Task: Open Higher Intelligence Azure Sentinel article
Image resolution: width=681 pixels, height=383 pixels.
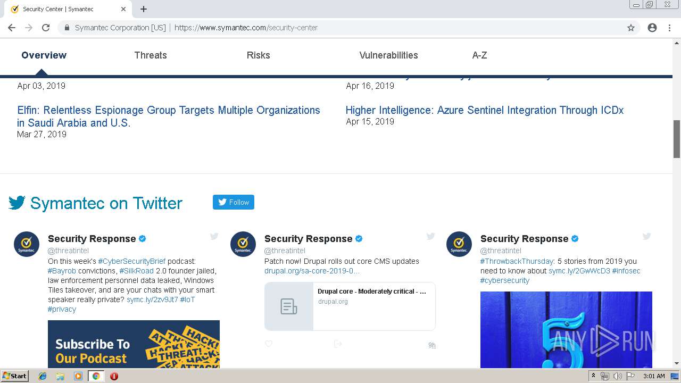Action: click(485, 110)
